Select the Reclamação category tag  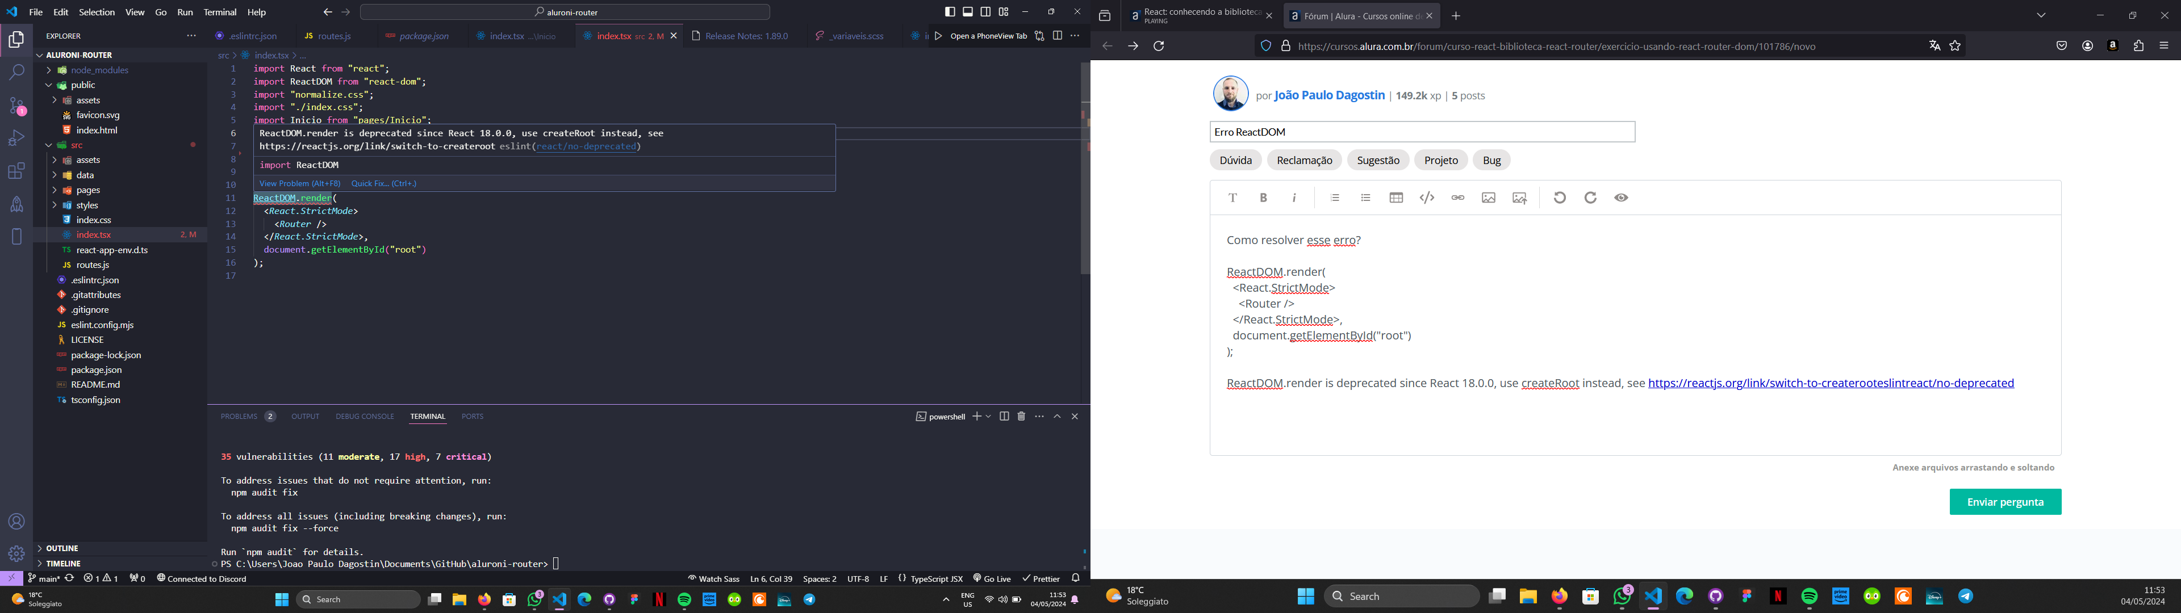[1304, 160]
